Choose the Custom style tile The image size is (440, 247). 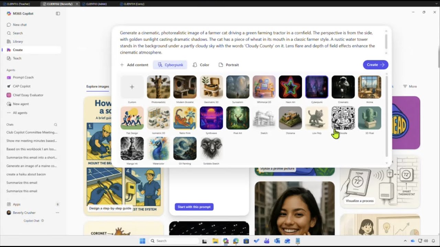(132, 87)
